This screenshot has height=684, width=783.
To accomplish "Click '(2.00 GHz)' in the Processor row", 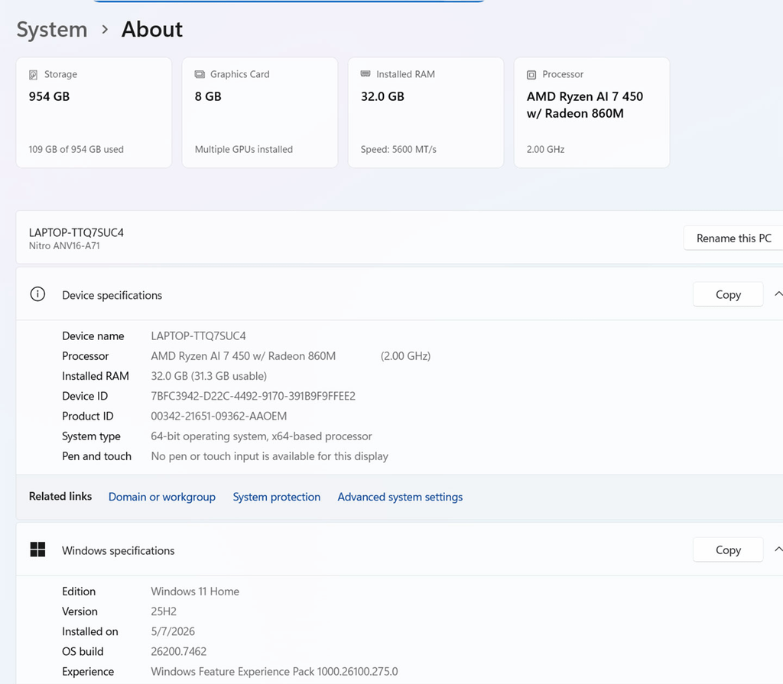I will (x=405, y=356).
